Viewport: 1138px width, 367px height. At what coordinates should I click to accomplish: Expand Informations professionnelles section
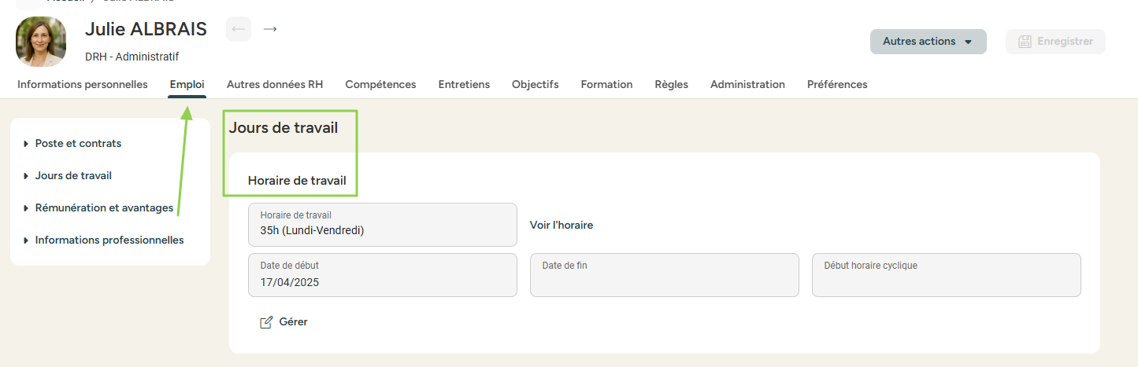tap(109, 240)
